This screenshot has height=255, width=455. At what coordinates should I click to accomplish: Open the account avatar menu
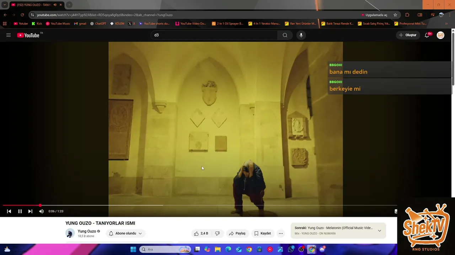440,35
